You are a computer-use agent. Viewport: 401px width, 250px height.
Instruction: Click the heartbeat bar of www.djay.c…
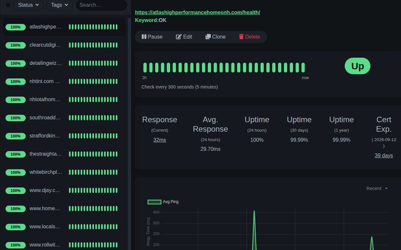[93, 190]
